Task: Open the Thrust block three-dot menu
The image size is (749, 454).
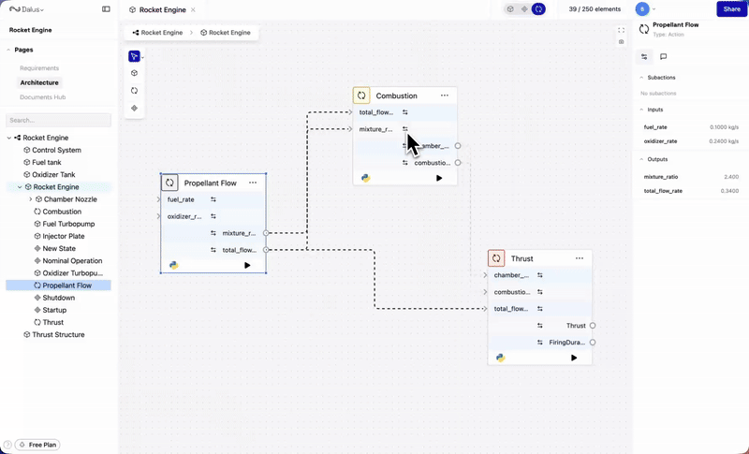Action: pyautogui.click(x=580, y=258)
